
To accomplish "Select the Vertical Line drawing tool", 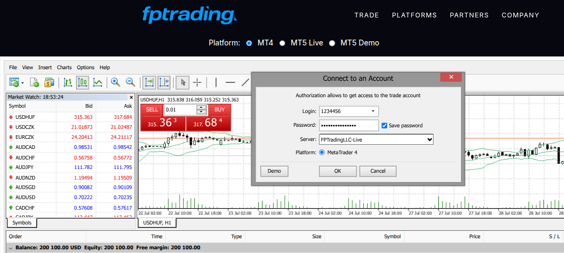I will coord(216,82).
